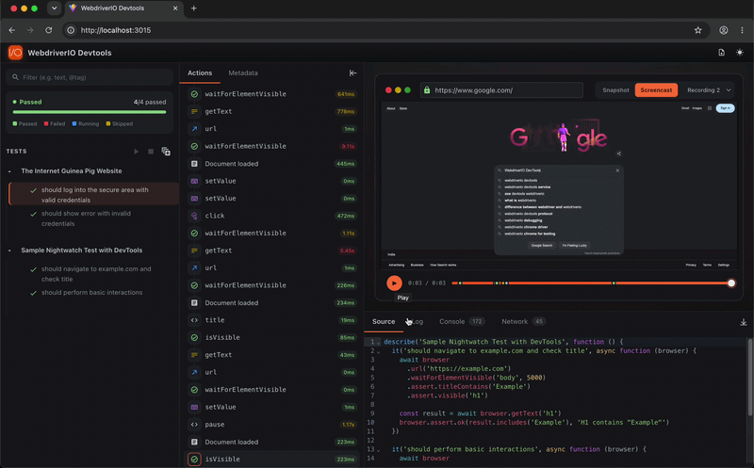Click the 4/4 passed summary text
Image resolution: width=754 pixels, height=468 pixels.
point(150,102)
